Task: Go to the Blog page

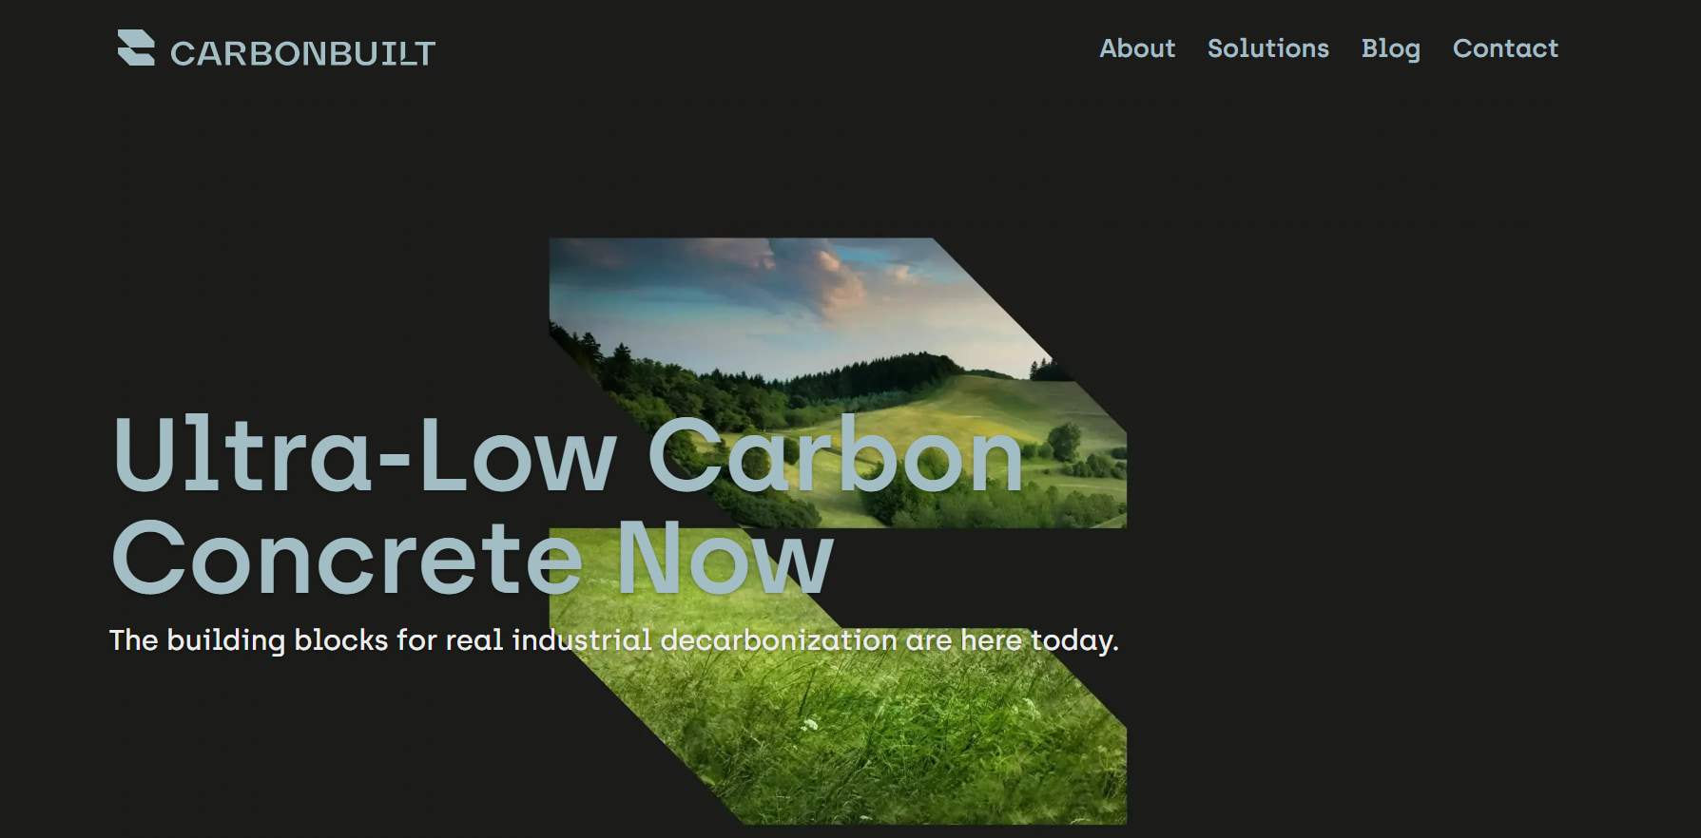Action: point(1390,49)
